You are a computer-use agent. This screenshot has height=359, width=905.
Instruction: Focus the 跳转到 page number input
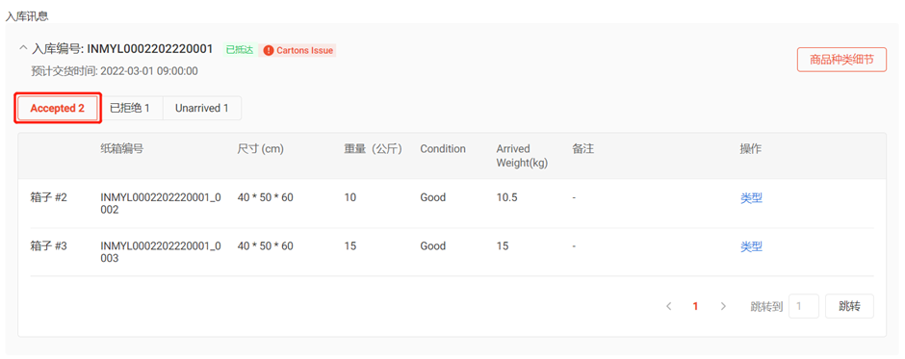pyautogui.click(x=803, y=306)
